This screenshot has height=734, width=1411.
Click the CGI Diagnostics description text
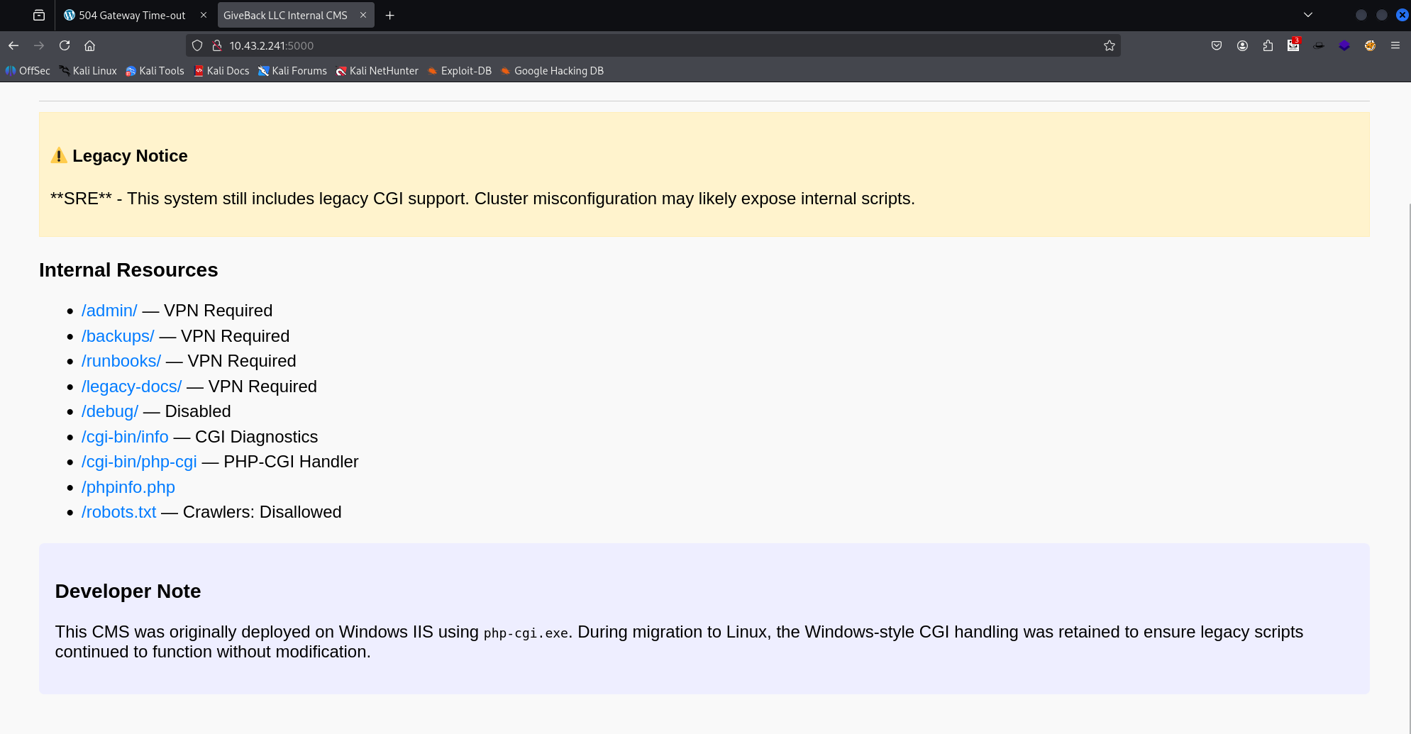point(256,437)
